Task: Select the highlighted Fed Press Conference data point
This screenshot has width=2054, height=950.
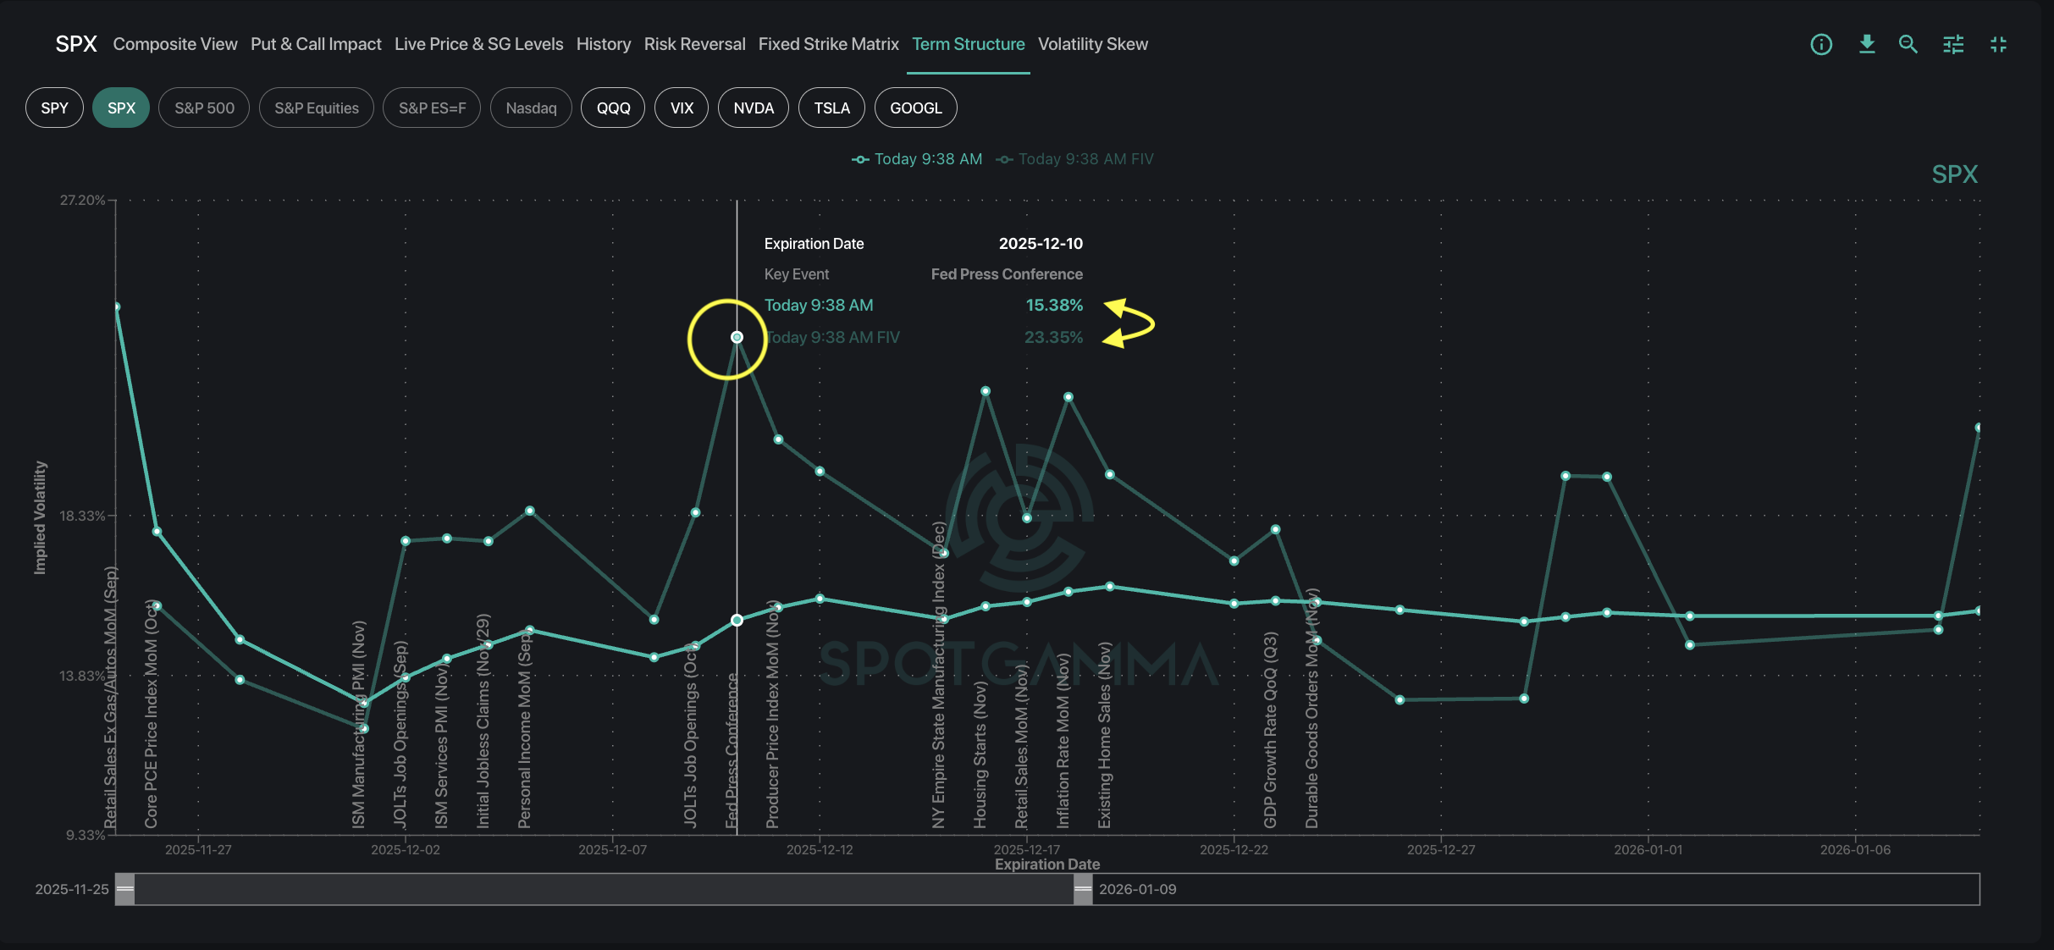Action: pyautogui.click(x=736, y=338)
